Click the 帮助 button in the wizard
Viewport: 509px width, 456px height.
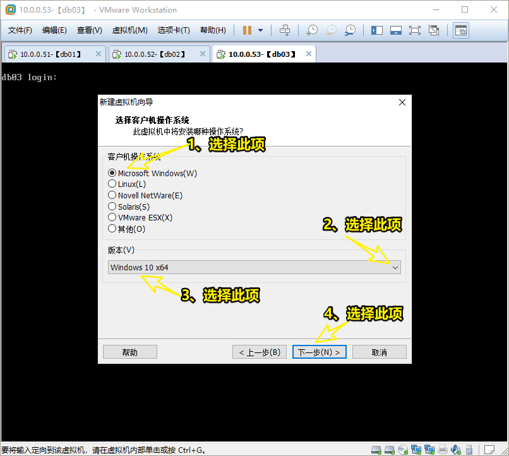pos(130,352)
